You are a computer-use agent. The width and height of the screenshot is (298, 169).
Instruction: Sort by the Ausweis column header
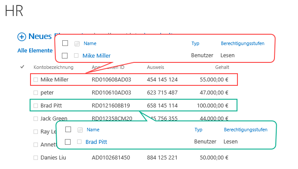(x=156, y=67)
